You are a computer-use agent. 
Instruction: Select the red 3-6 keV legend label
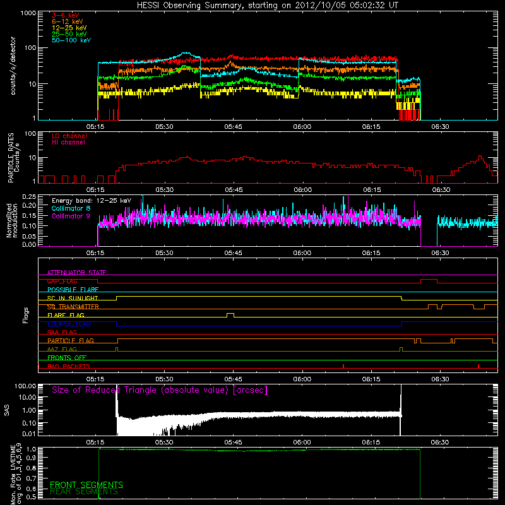point(66,15)
